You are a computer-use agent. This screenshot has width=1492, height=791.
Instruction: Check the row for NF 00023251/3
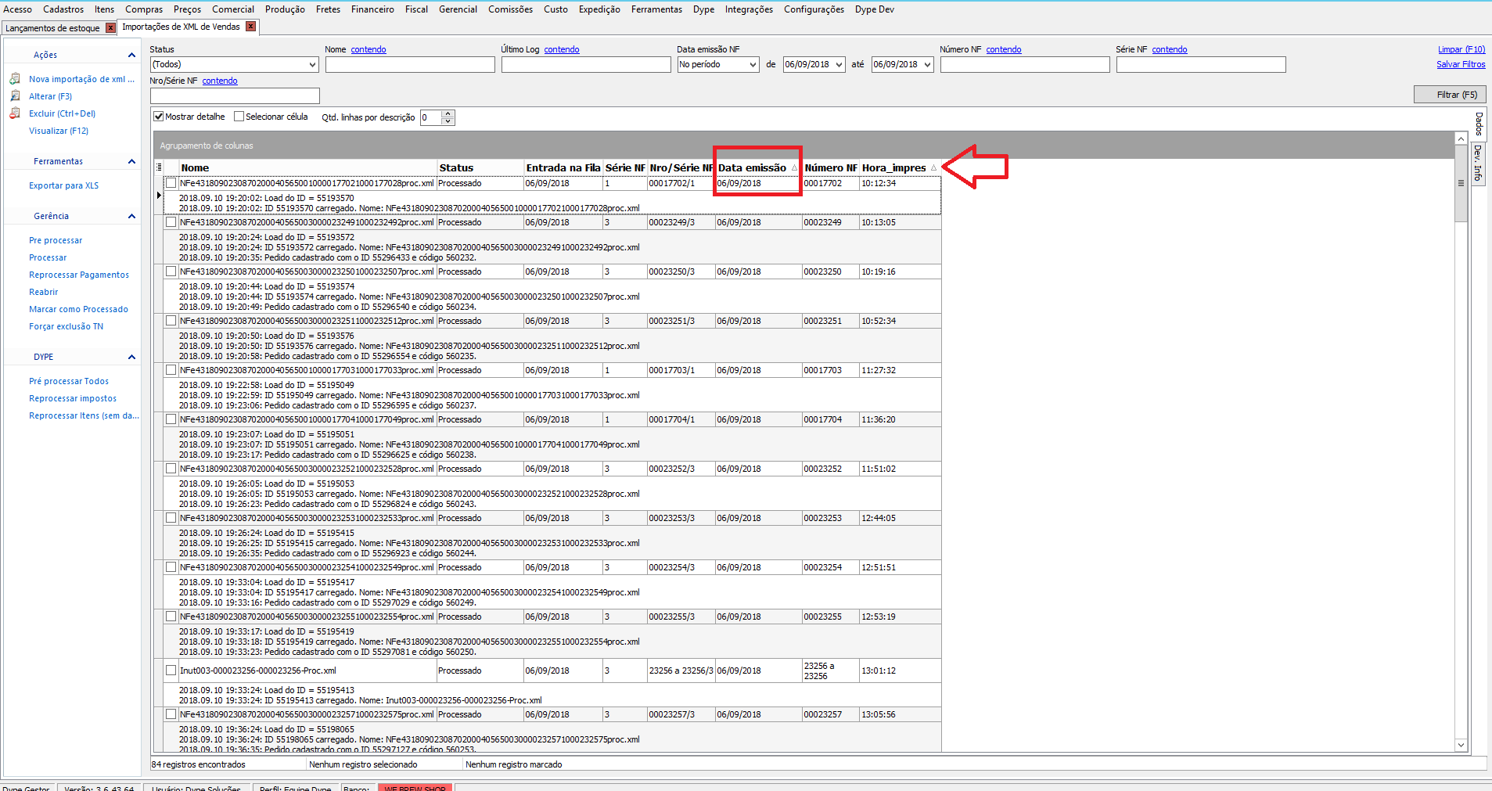pyautogui.click(x=171, y=321)
